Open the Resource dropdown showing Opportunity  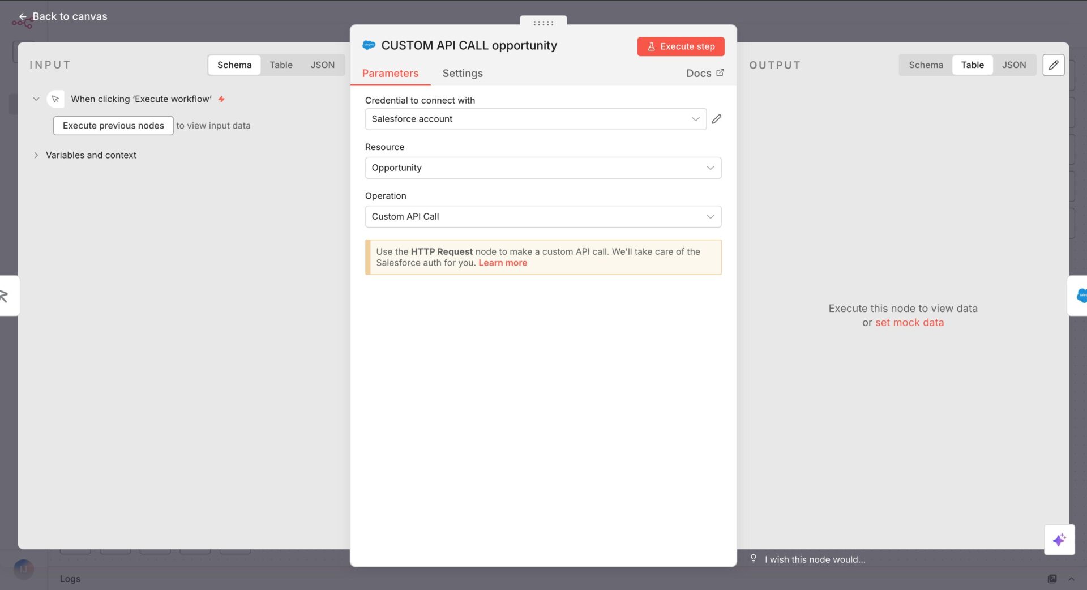click(x=542, y=168)
